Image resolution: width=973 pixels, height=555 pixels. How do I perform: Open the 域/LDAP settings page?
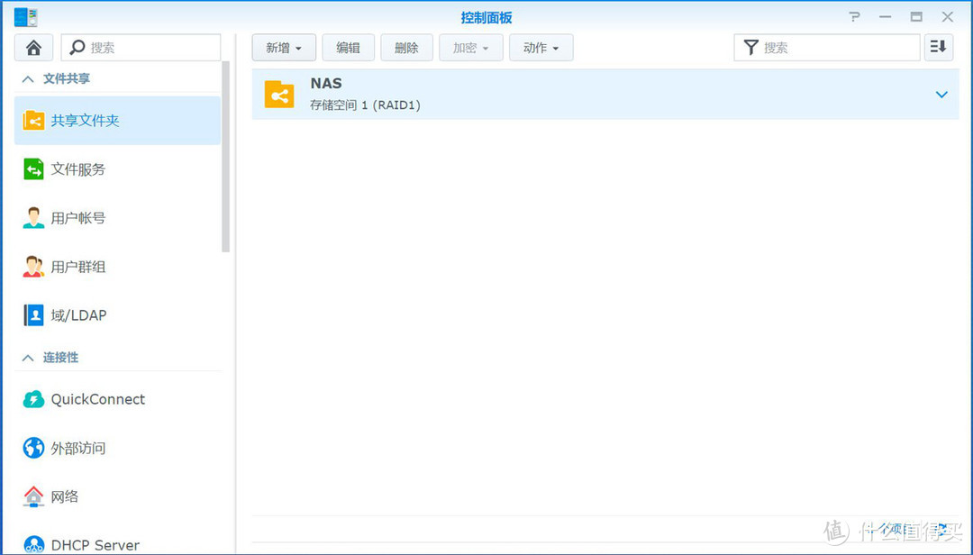[77, 314]
